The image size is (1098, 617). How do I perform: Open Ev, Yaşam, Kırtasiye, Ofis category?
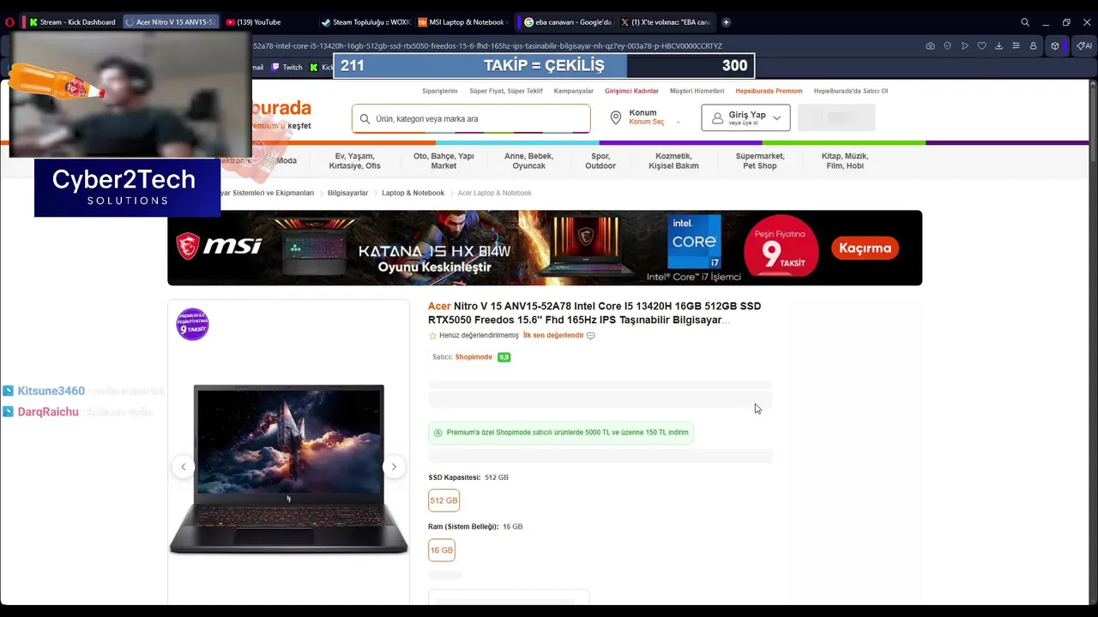(x=355, y=161)
